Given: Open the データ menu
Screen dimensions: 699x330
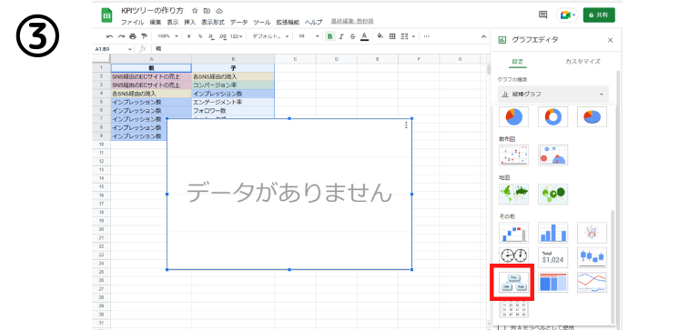Looking at the screenshot, I should click(239, 22).
